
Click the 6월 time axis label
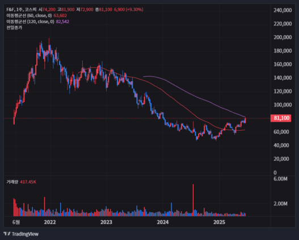pyautogui.click(x=16, y=222)
